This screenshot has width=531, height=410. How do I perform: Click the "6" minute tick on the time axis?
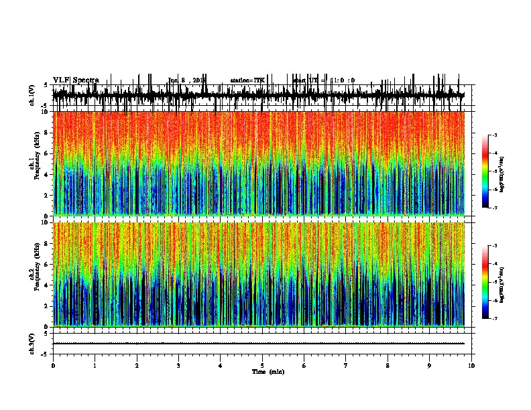pos(304,366)
